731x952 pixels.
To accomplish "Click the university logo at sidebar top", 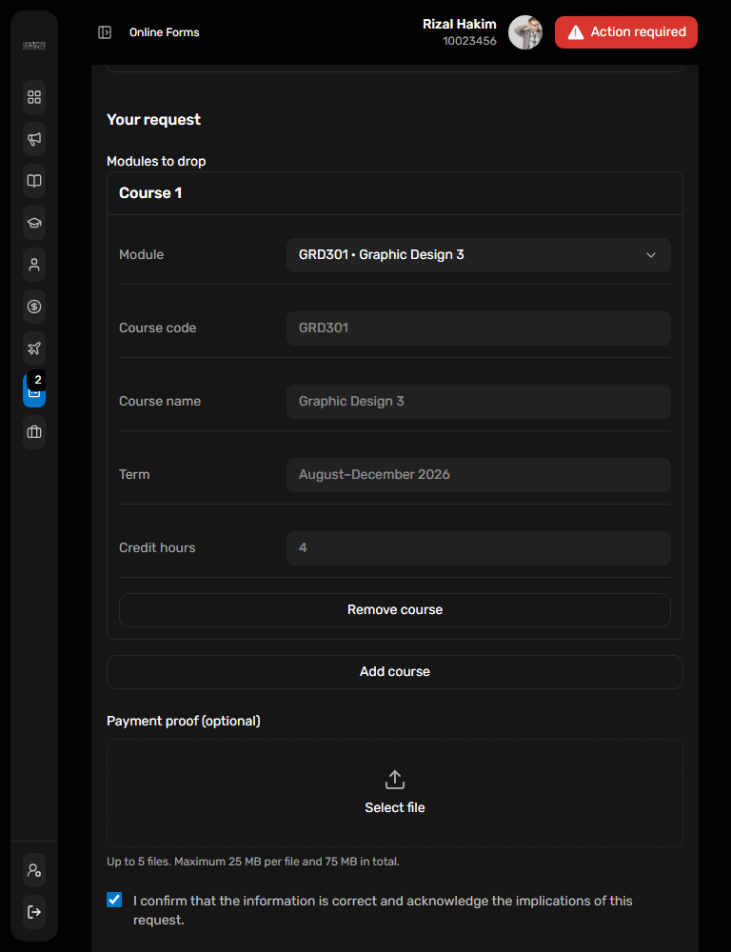I will (x=34, y=46).
